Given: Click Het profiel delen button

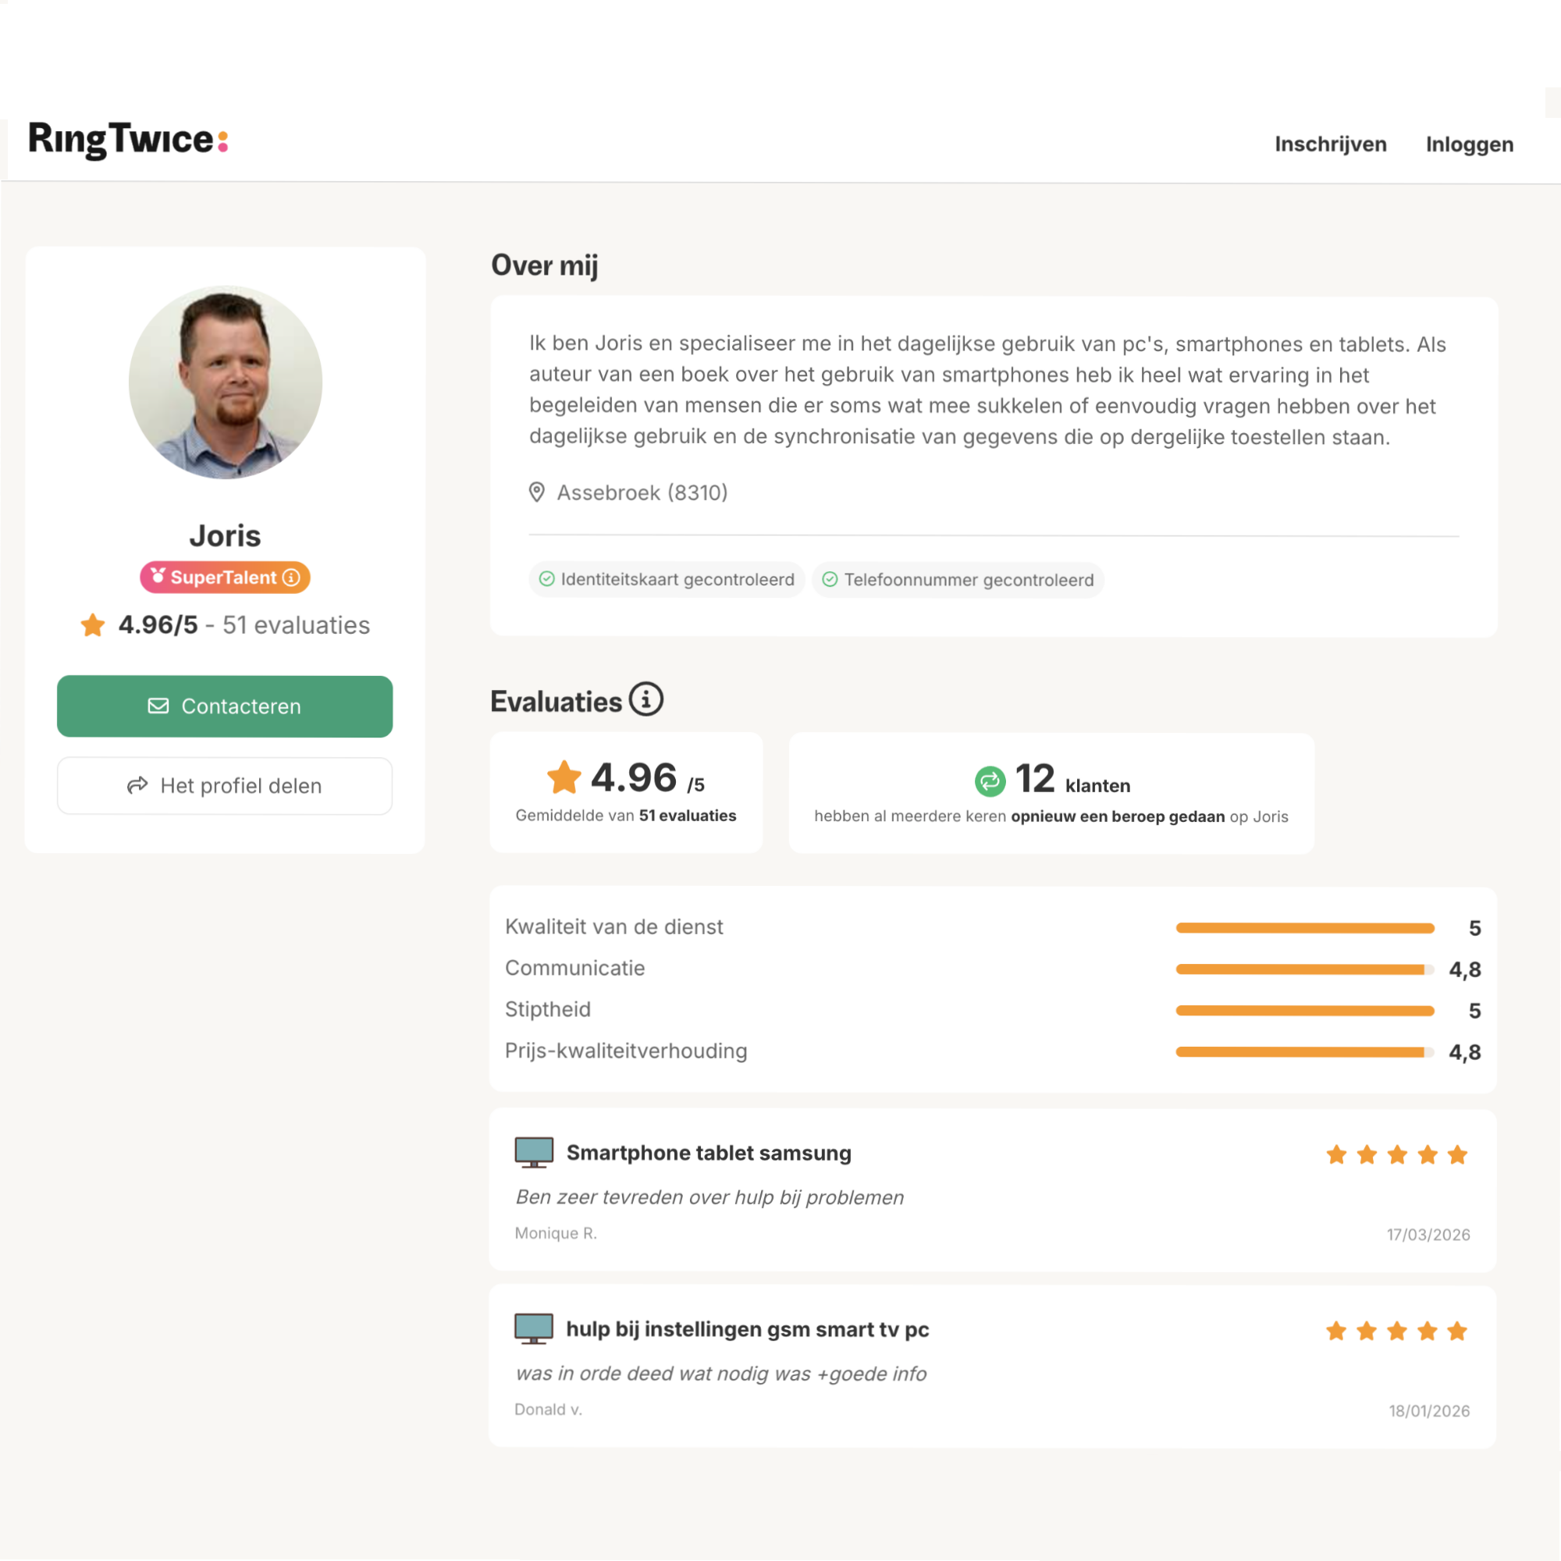Looking at the screenshot, I should tap(225, 785).
